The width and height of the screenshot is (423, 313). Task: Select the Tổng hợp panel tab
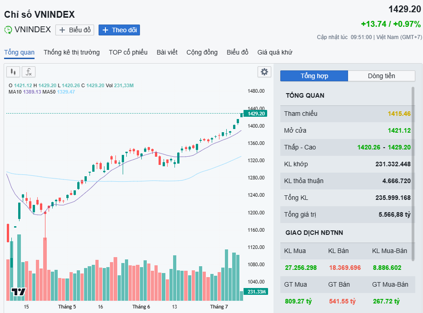click(x=314, y=76)
